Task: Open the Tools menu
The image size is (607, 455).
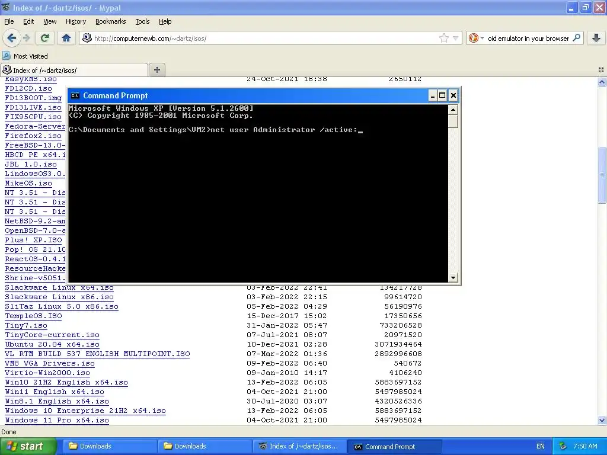Action: (x=142, y=21)
